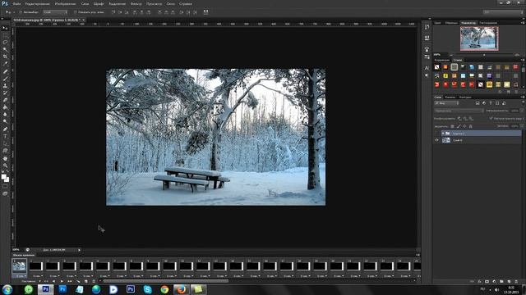This screenshot has height=295, width=526.
Task: Click the create new group folder icon
Action: coord(501,282)
